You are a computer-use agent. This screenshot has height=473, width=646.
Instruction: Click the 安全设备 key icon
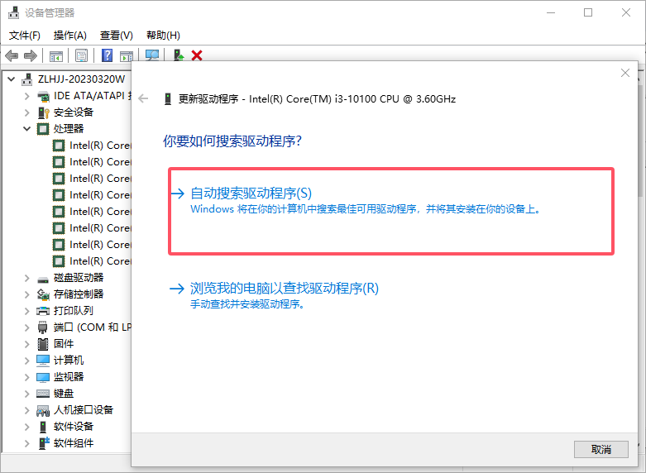[x=43, y=112]
